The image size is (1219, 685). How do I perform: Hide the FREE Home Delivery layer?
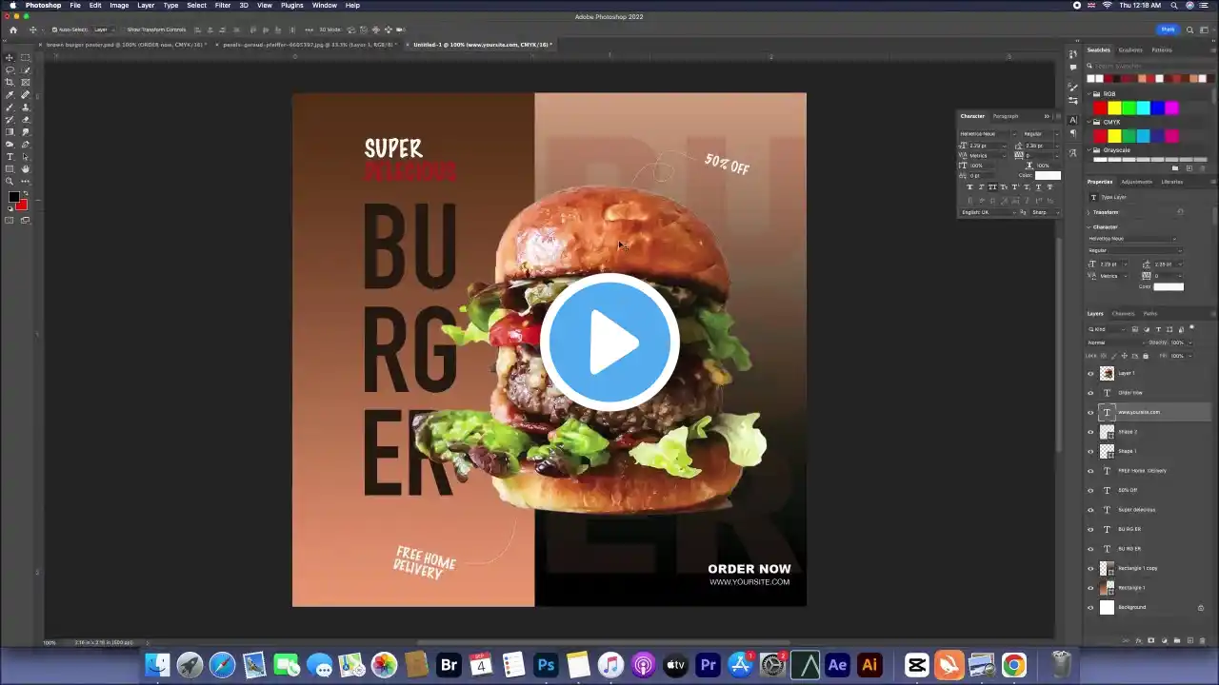[x=1091, y=471]
